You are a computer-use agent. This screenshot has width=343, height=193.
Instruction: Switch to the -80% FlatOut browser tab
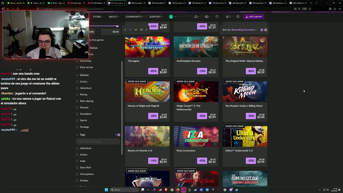click(298, 3)
